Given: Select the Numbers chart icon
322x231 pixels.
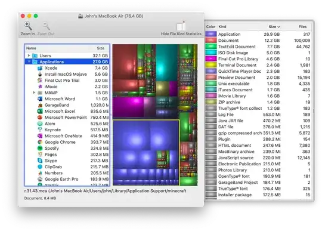Looking at the screenshot, I should pyautogui.click(x=40, y=173).
